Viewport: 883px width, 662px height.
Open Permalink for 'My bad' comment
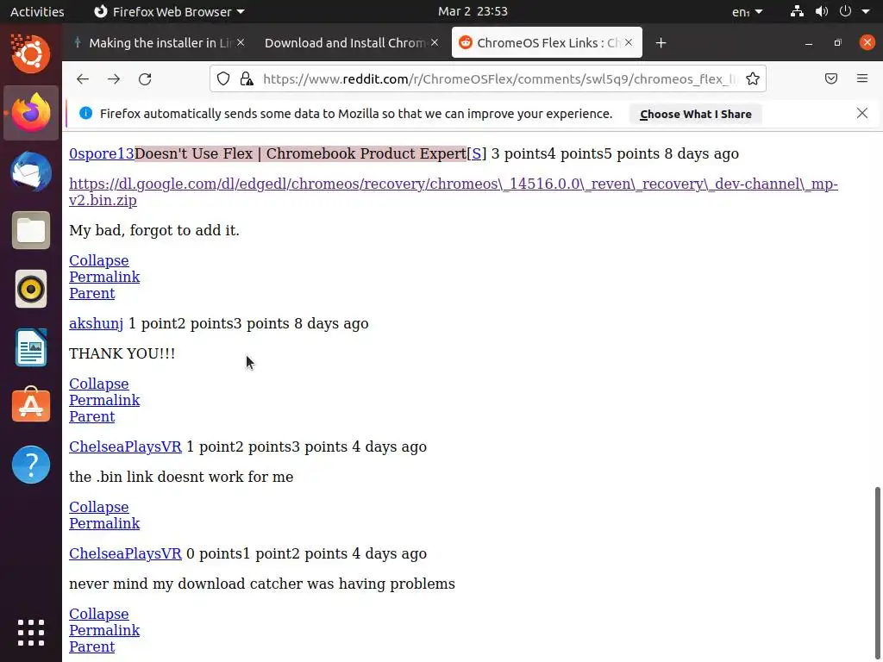tap(104, 277)
